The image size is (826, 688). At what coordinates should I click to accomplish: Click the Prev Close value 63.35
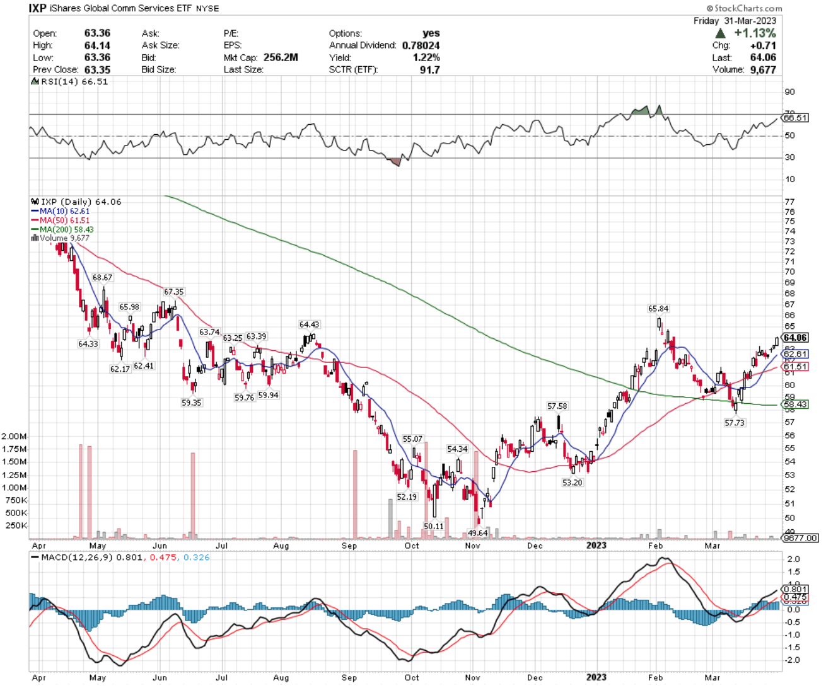97,69
